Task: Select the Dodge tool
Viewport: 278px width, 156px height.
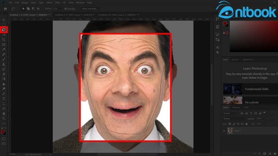Action: 3,89
